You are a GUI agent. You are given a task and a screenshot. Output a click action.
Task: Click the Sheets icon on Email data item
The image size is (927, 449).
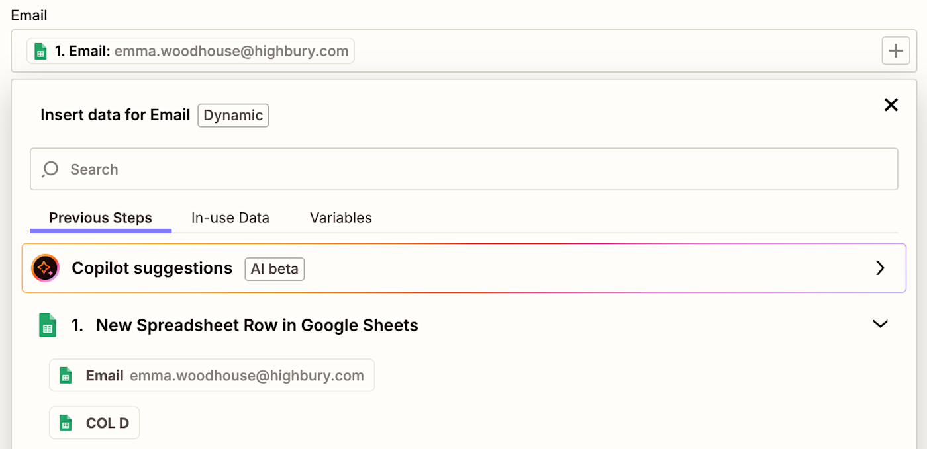[66, 376]
